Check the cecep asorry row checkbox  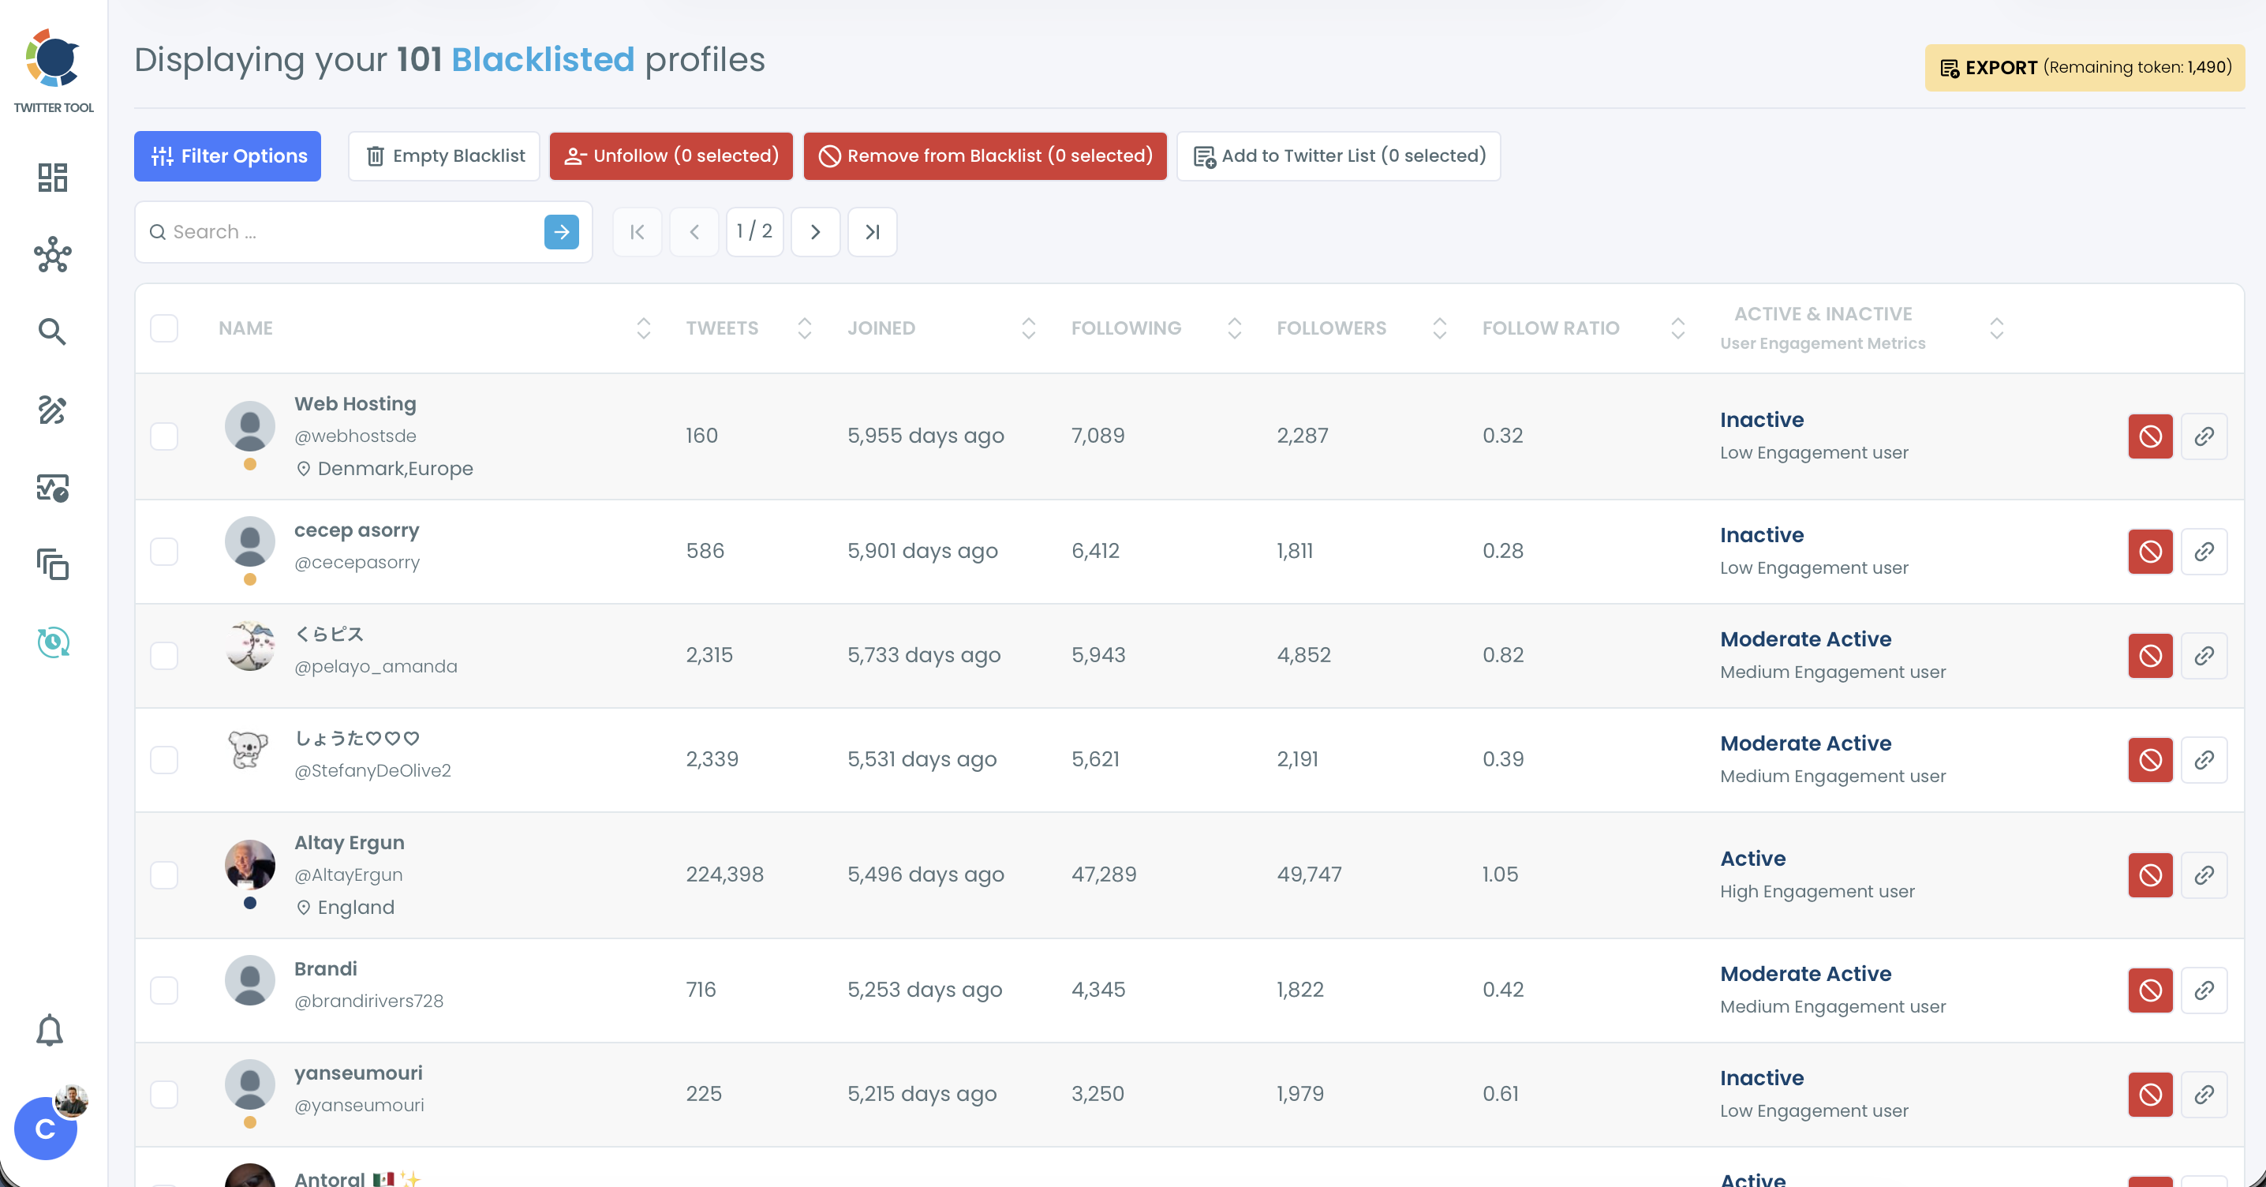point(163,552)
